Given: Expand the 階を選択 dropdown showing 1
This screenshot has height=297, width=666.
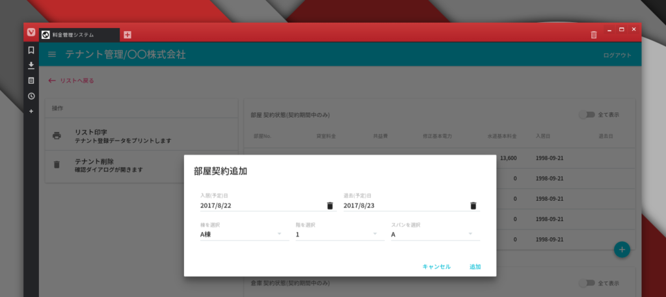Looking at the screenshot, I should (340, 234).
